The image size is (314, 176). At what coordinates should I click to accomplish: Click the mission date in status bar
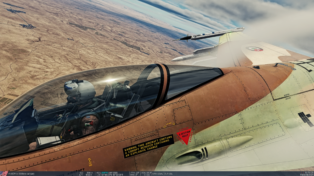tap(307, 174)
